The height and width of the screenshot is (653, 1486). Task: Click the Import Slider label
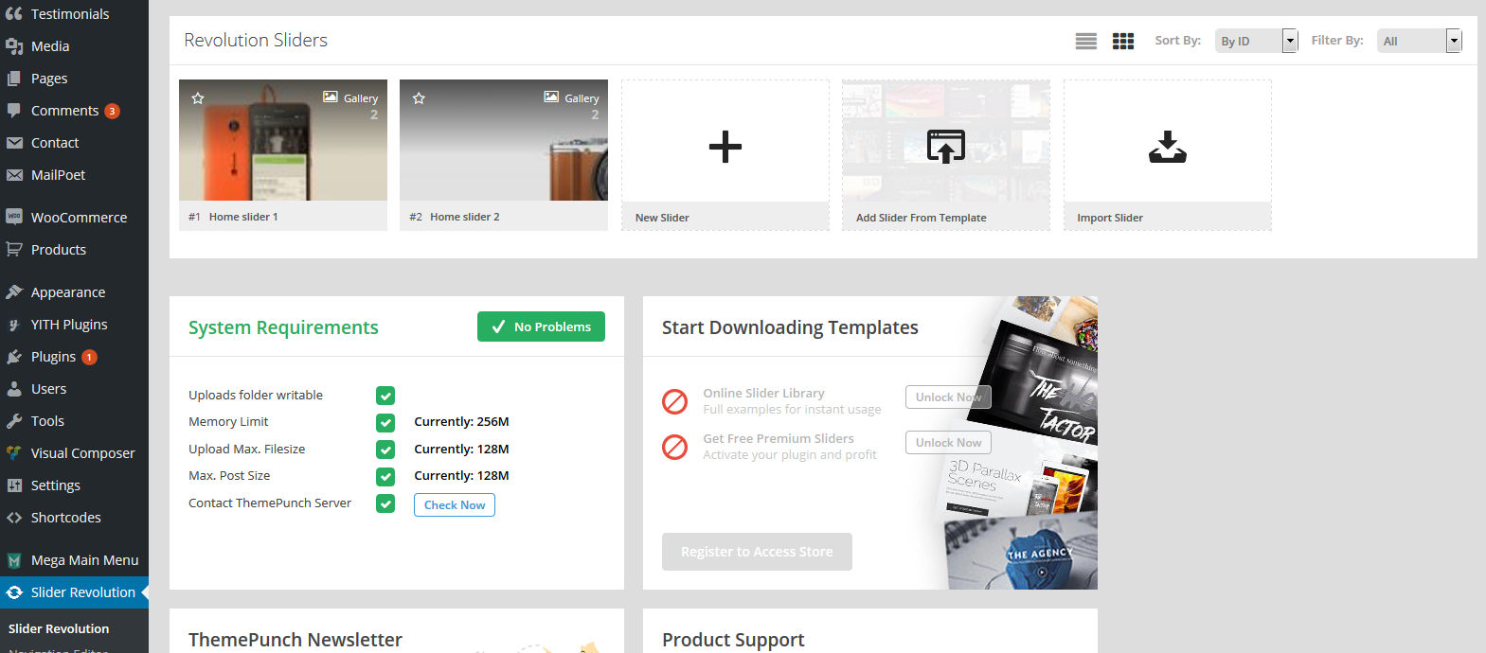(1110, 218)
